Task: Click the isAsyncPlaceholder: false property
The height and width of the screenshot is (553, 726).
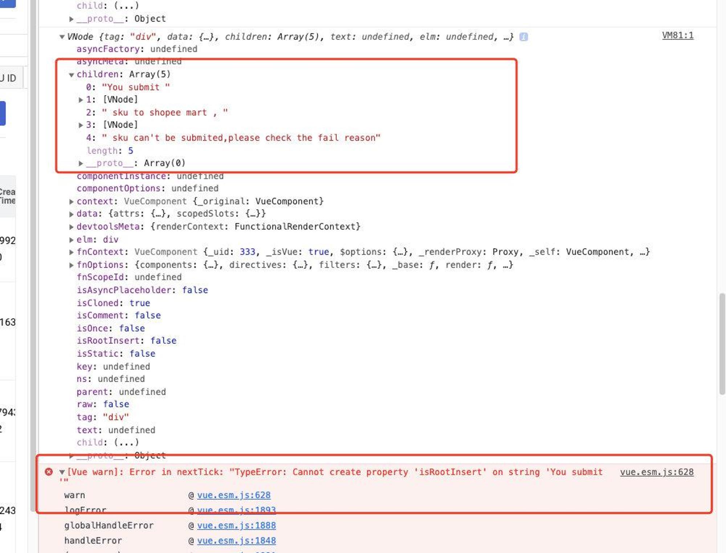Action: 142,290
